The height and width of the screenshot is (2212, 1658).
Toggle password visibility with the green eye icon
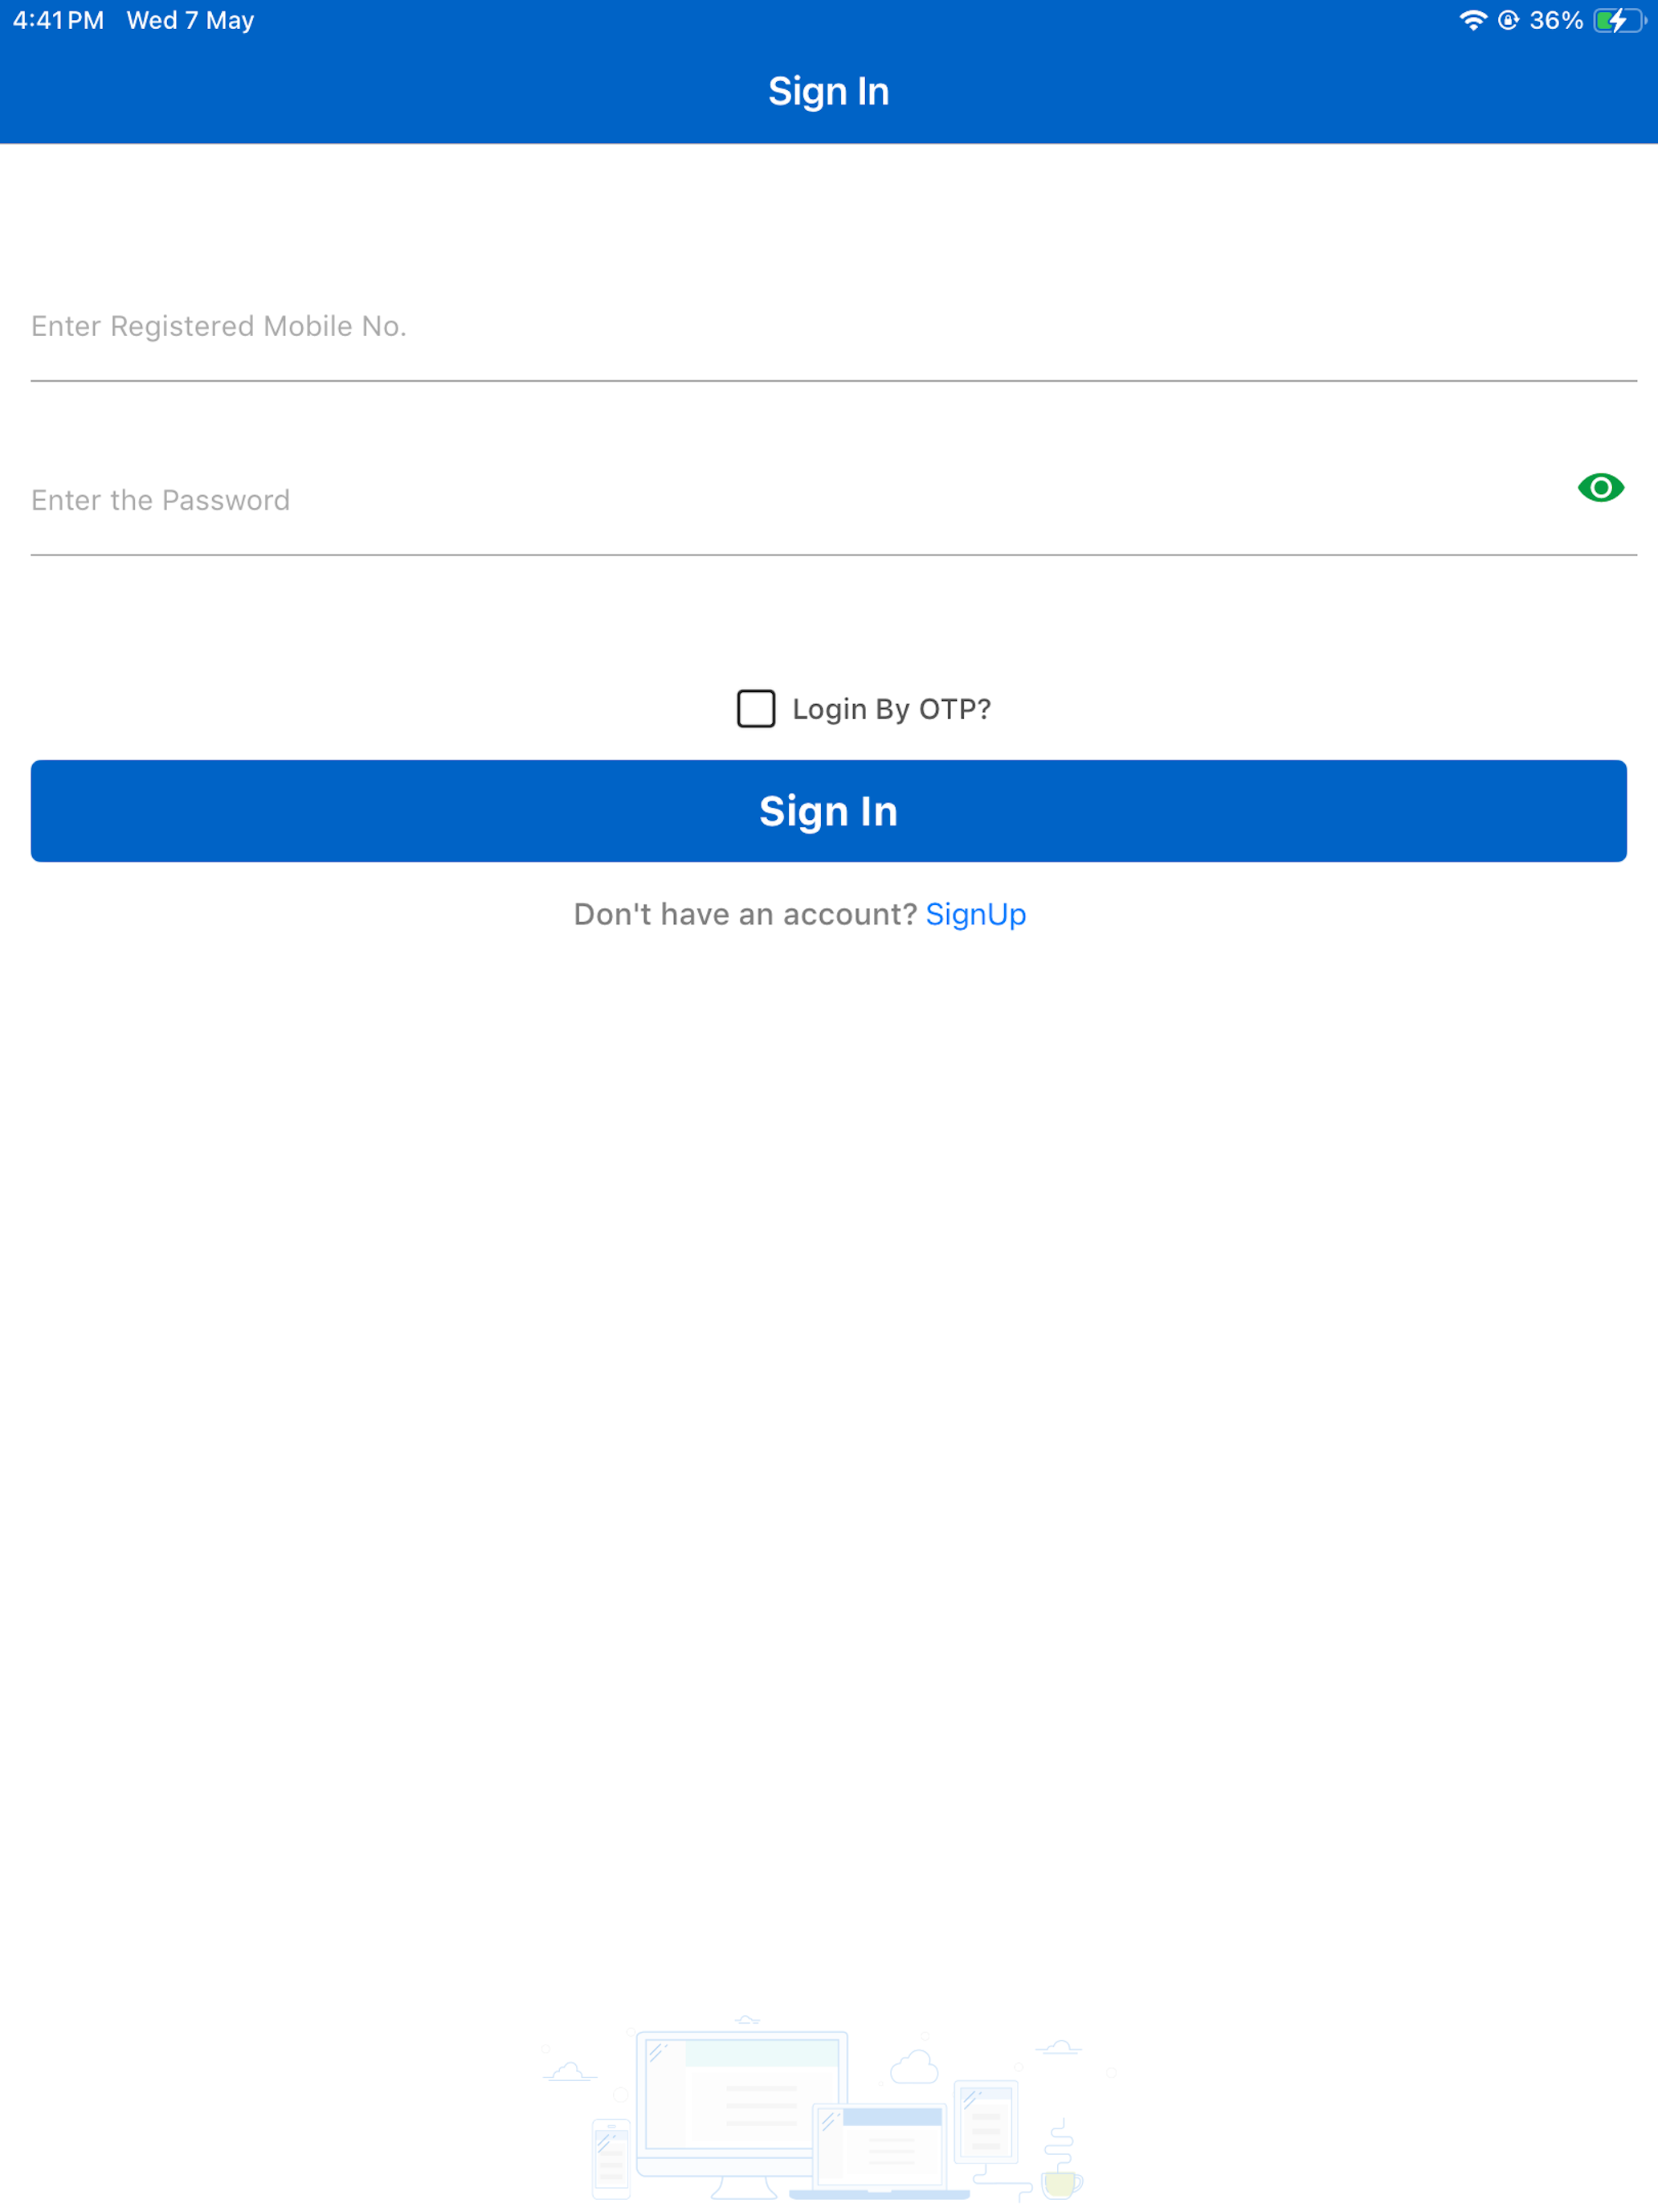click(1600, 487)
